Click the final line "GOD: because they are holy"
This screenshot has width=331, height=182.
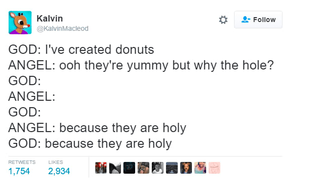point(90,144)
